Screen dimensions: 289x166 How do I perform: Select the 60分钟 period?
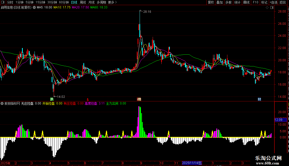[x=64, y=2]
